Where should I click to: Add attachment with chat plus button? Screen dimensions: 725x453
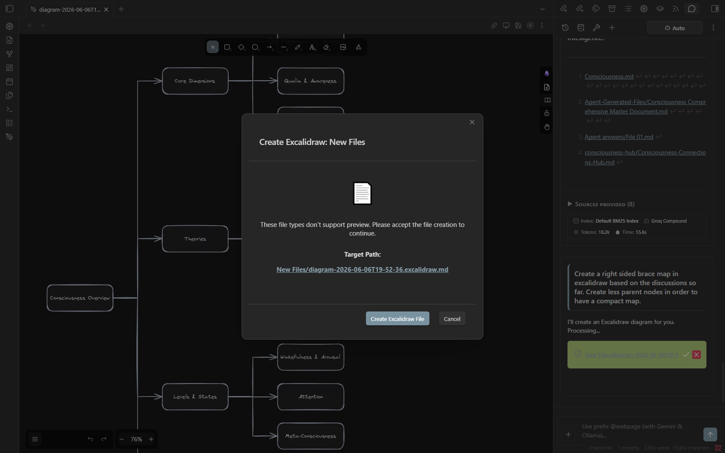[x=568, y=434]
